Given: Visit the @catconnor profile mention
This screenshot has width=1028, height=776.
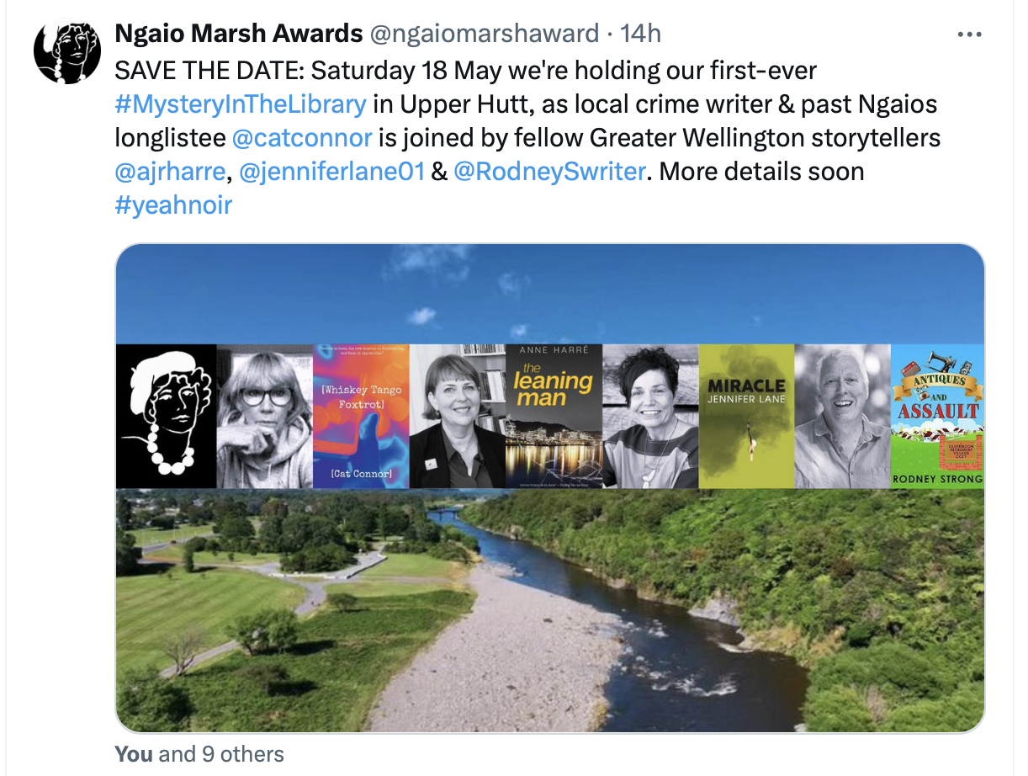Looking at the screenshot, I should 301,138.
